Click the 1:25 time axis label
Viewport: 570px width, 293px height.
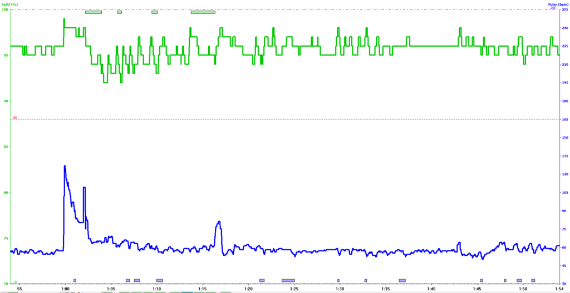tap(294, 289)
